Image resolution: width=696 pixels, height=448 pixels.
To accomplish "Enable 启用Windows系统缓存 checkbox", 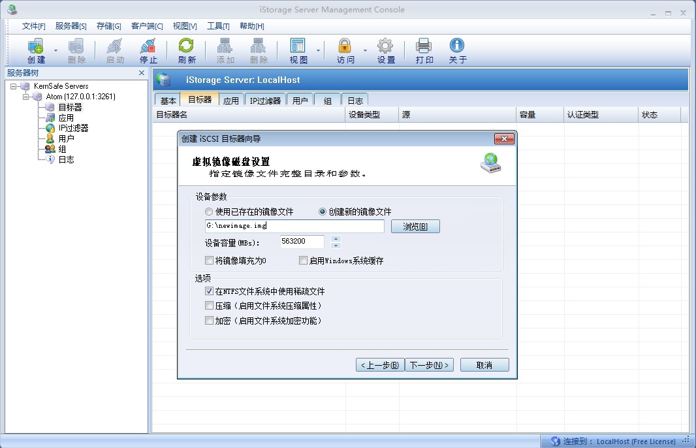I will click(303, 260).
